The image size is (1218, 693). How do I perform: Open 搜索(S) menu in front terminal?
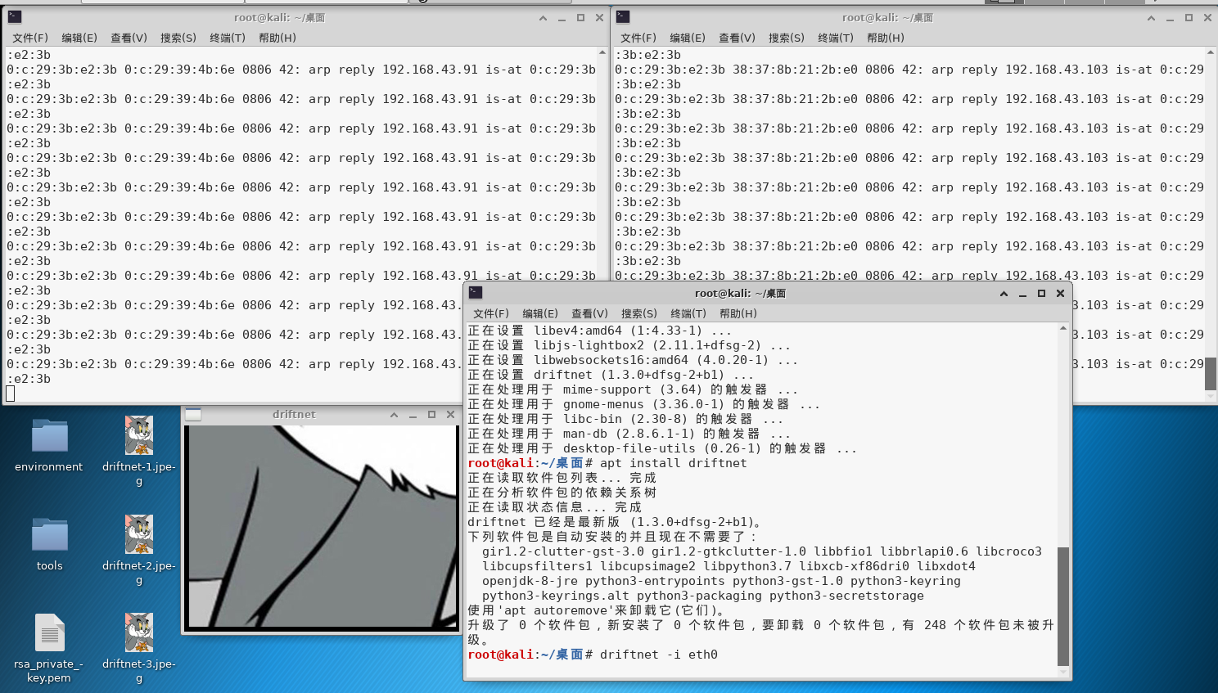coord(639,313)
